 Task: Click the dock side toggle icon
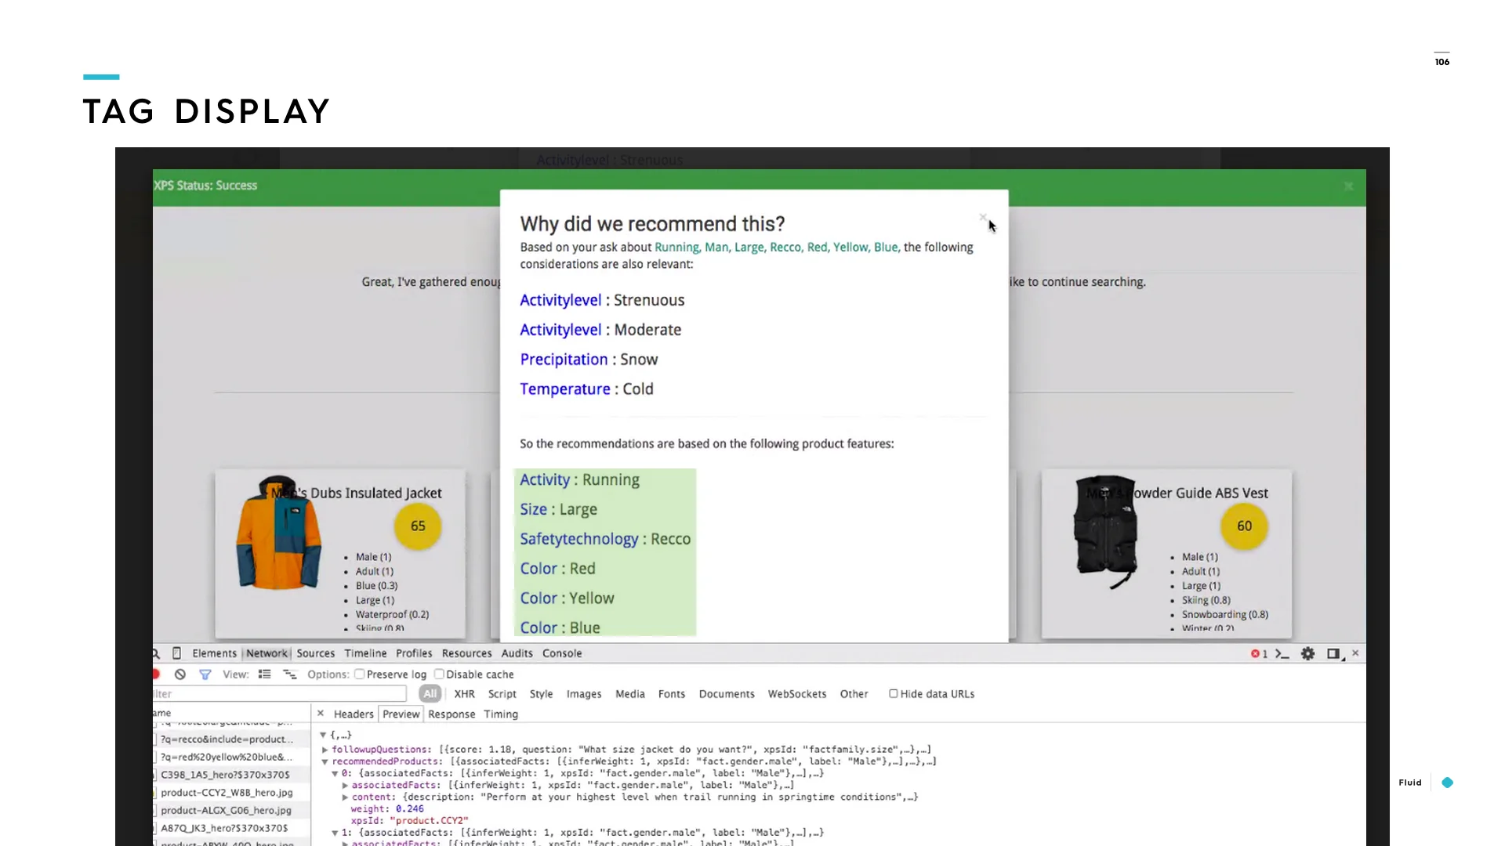point(1333,653)
